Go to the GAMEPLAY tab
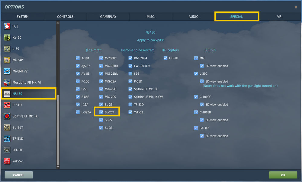Screen dimensions: 302x182 [x=108, y=17]
